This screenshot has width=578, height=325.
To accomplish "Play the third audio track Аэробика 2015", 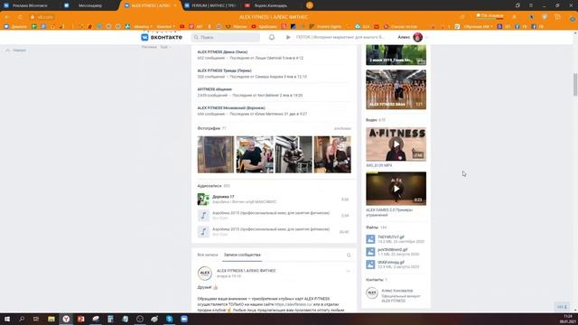I will point(203,231).
